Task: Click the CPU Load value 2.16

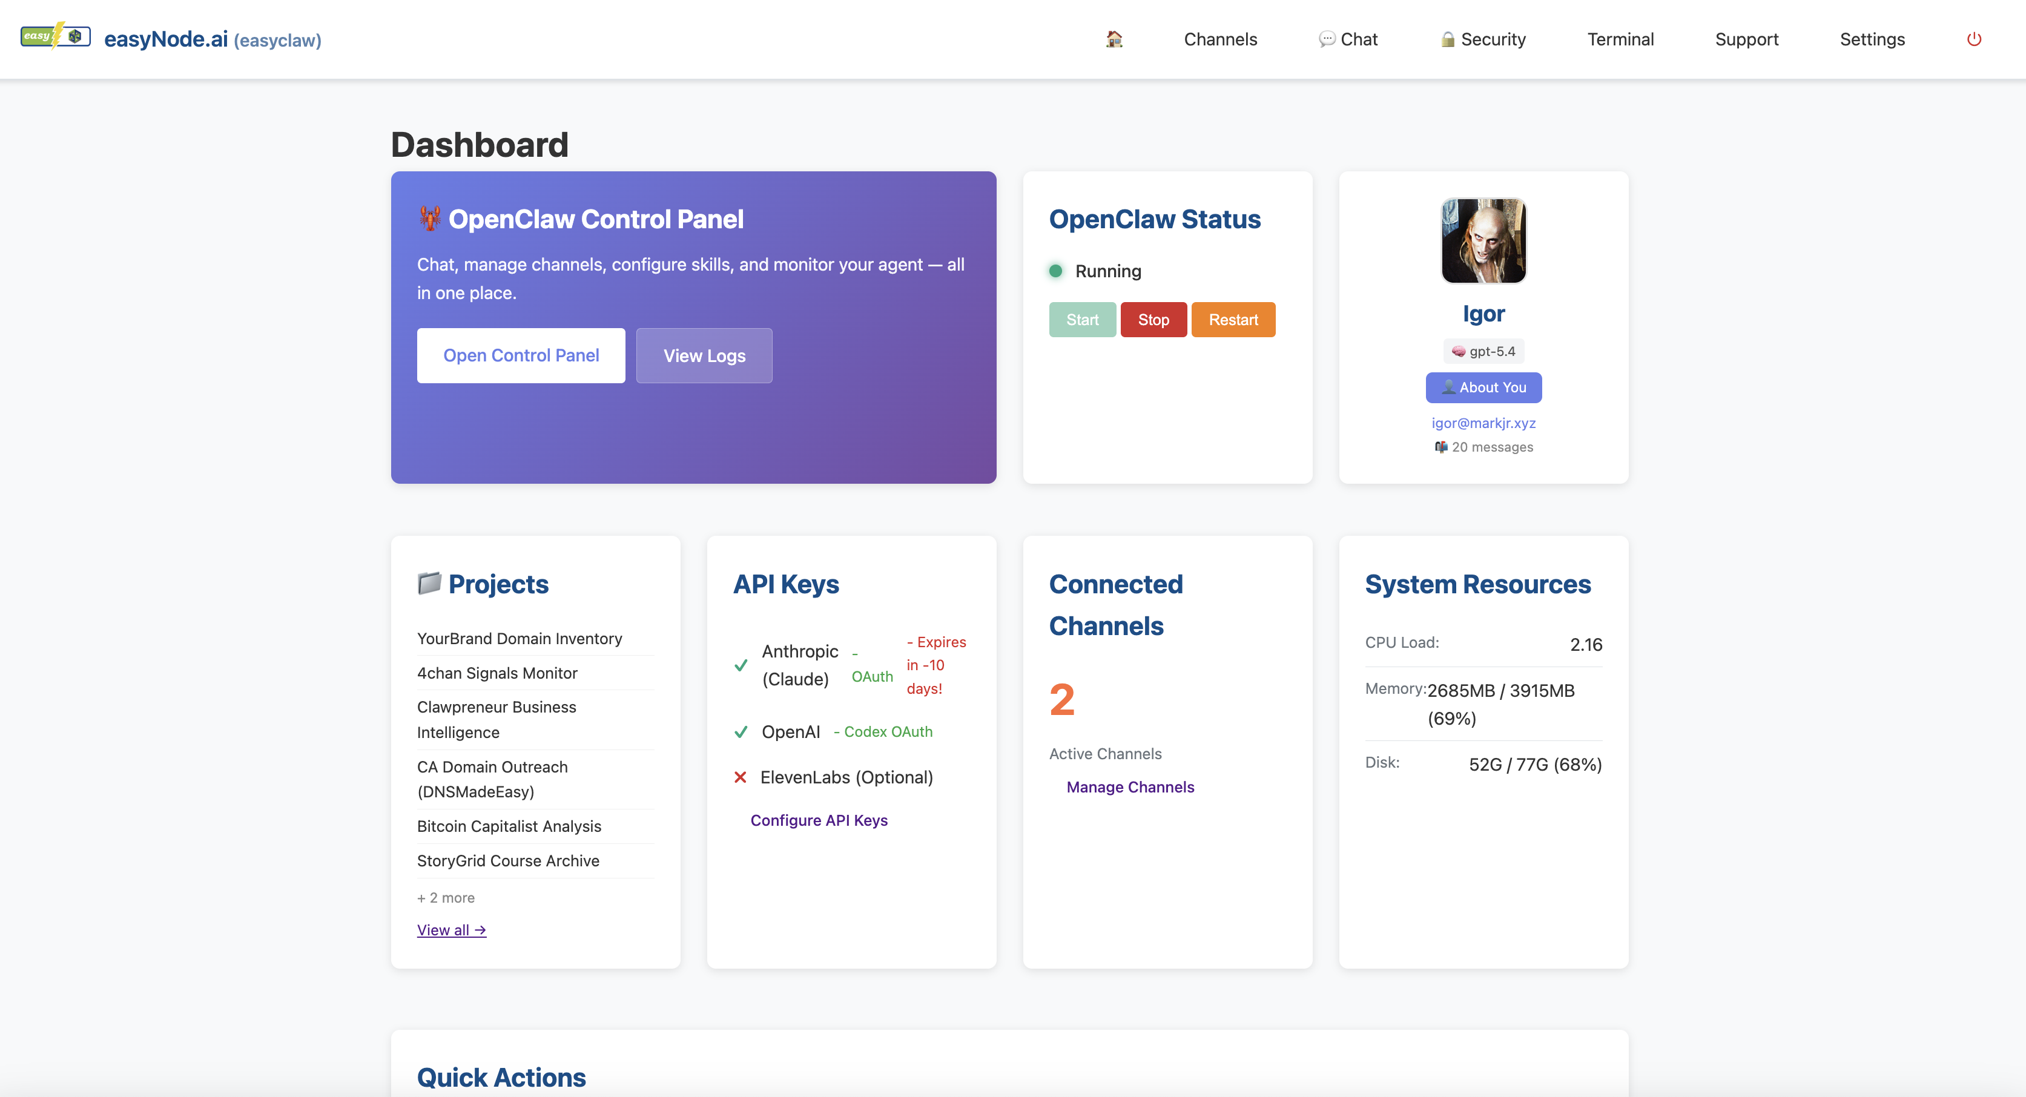Action: click(x=1586, y=644)
